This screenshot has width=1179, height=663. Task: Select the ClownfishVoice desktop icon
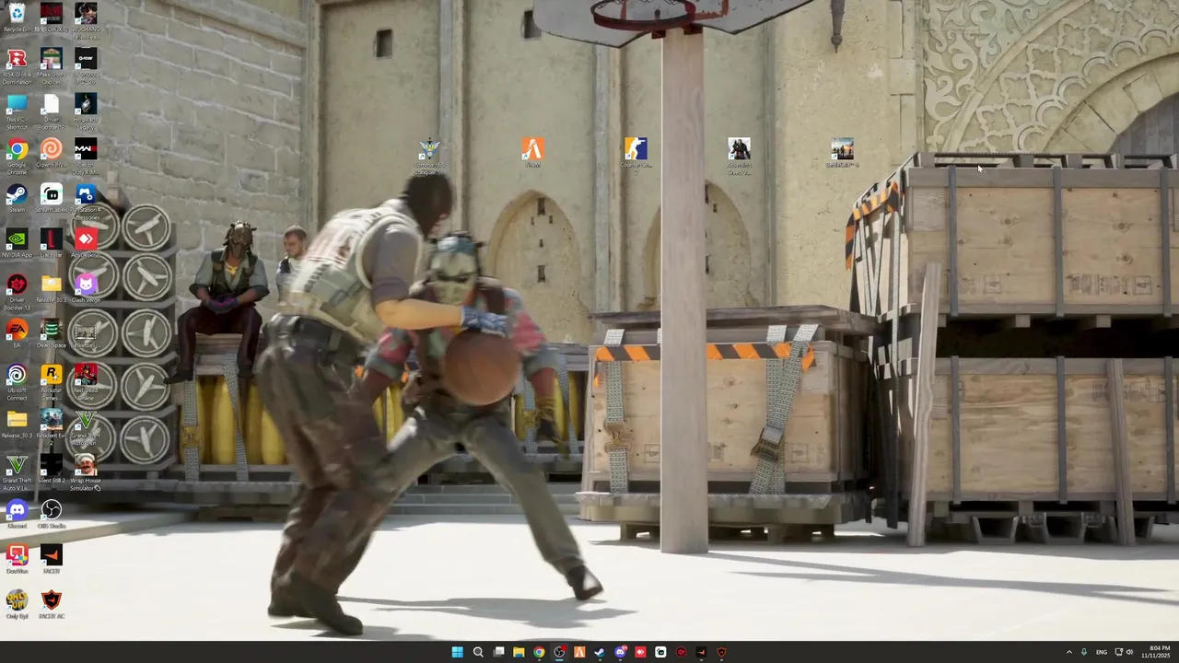[52, 153]
